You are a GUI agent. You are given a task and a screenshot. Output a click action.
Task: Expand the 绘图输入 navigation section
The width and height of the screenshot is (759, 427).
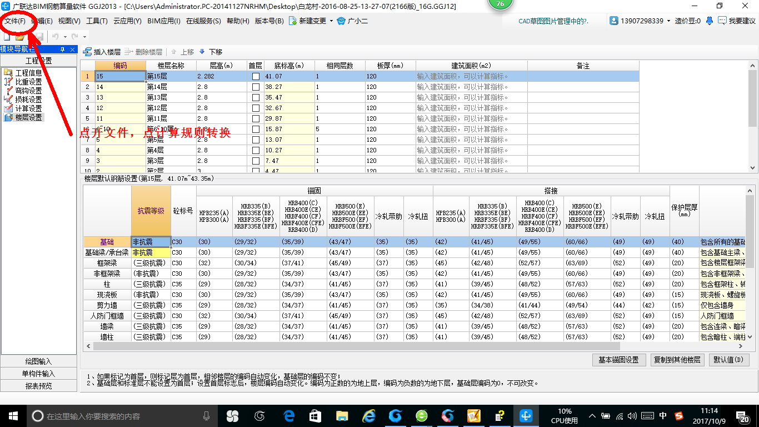38,361
